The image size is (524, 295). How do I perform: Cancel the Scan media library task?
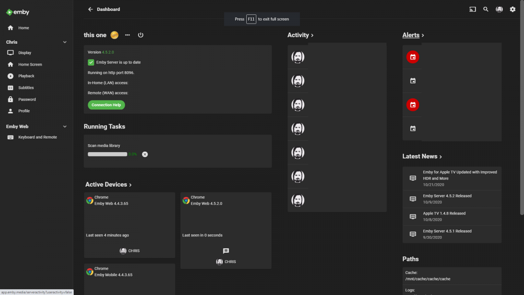(145, 154)
